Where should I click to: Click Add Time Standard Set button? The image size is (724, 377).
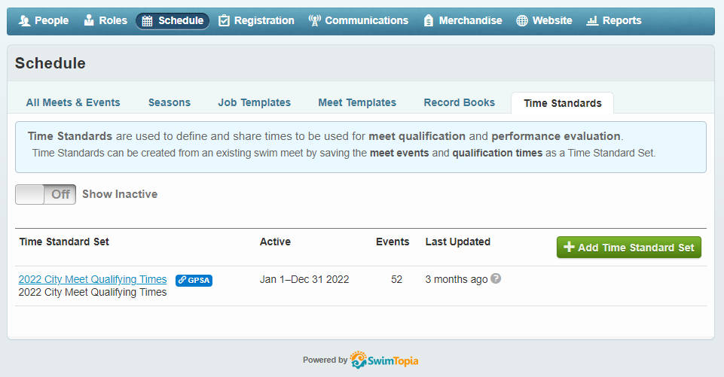pos(628,248)
